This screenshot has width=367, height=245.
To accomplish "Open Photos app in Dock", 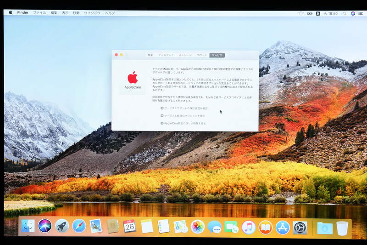I will coord(198,227).
